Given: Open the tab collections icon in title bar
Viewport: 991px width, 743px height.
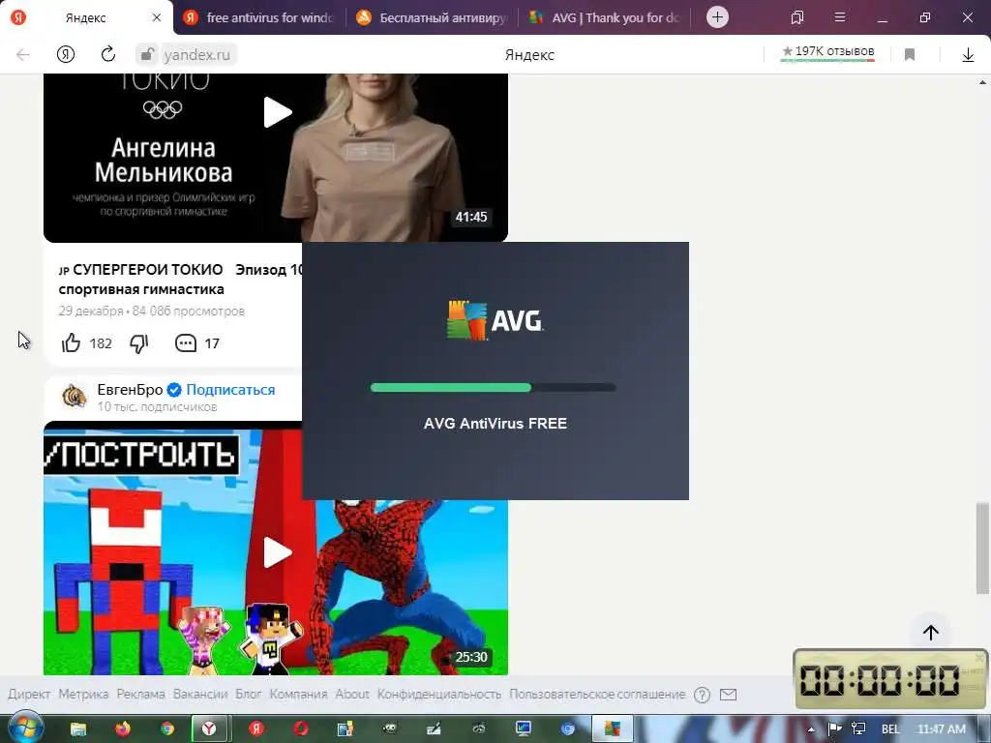Looking at the screenshot, I should 797,17.
